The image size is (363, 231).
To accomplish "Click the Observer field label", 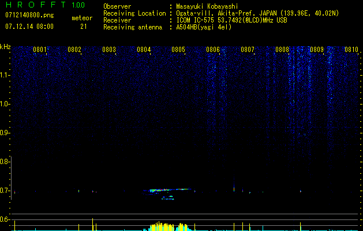I will pyautogui.click(x=117, y=6).
